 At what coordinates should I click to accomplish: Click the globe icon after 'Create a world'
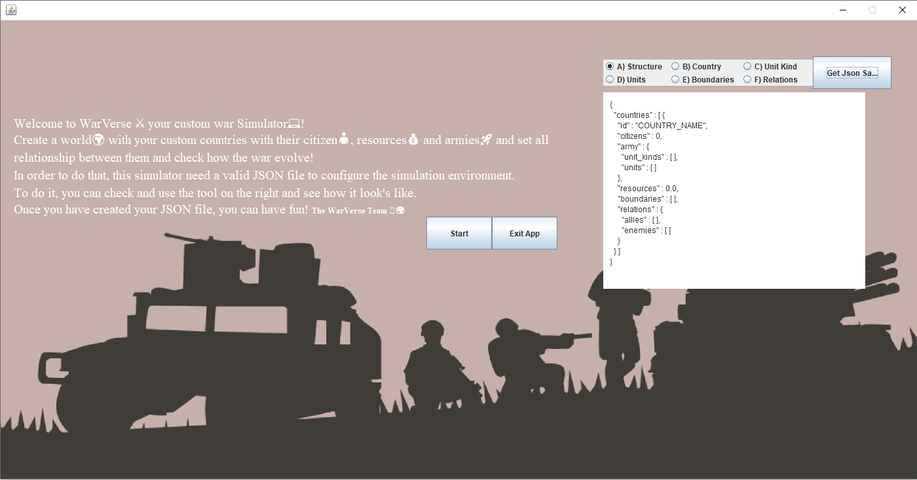(99, 139)
